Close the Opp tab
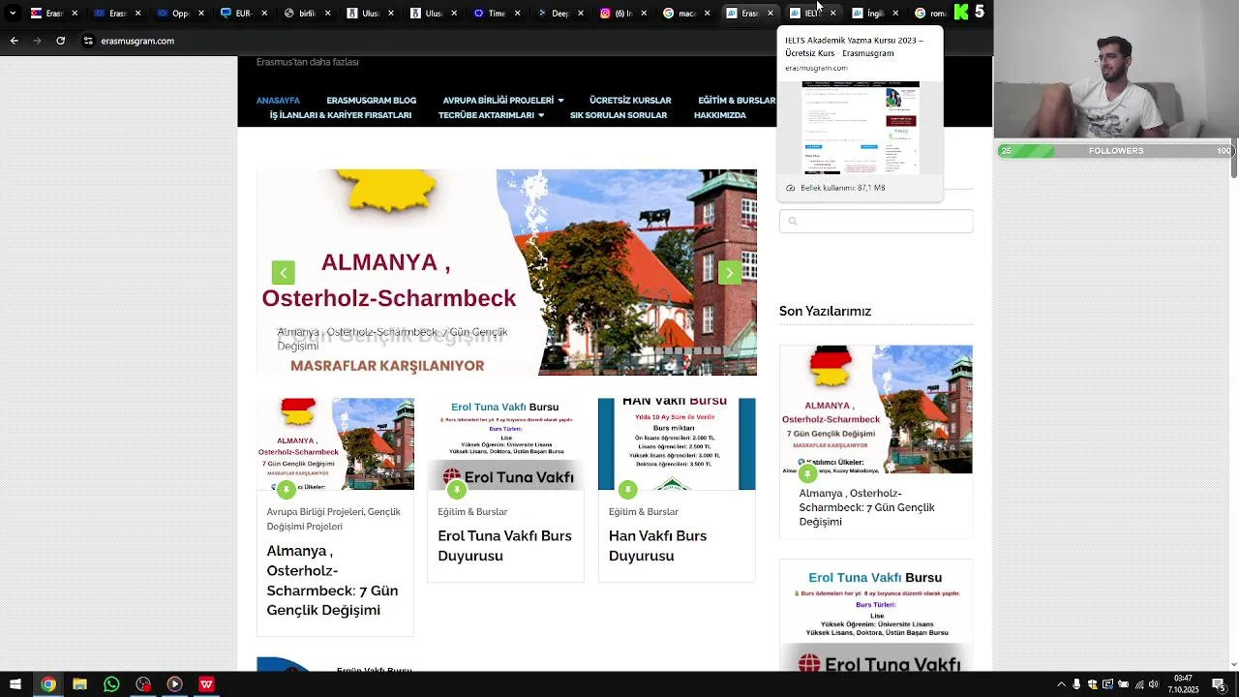This screenshot has height=697, width=1239. [x=201, y=14]
